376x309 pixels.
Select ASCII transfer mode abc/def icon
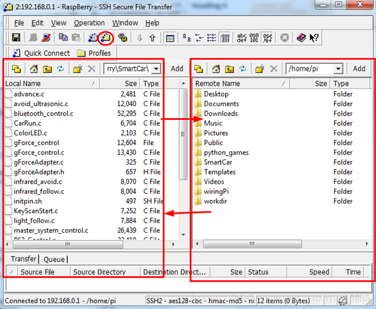242,38
